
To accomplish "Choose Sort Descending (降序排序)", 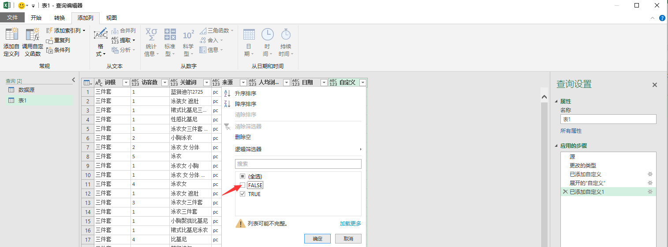I will tap(245, 104).
